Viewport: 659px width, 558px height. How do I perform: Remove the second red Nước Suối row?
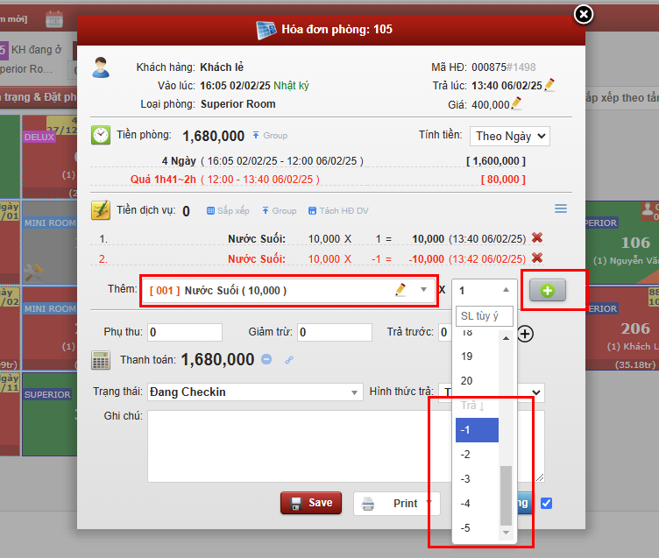pyautogui.click(x=537, y=258)
